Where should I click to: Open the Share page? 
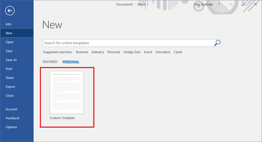[17, 78]
